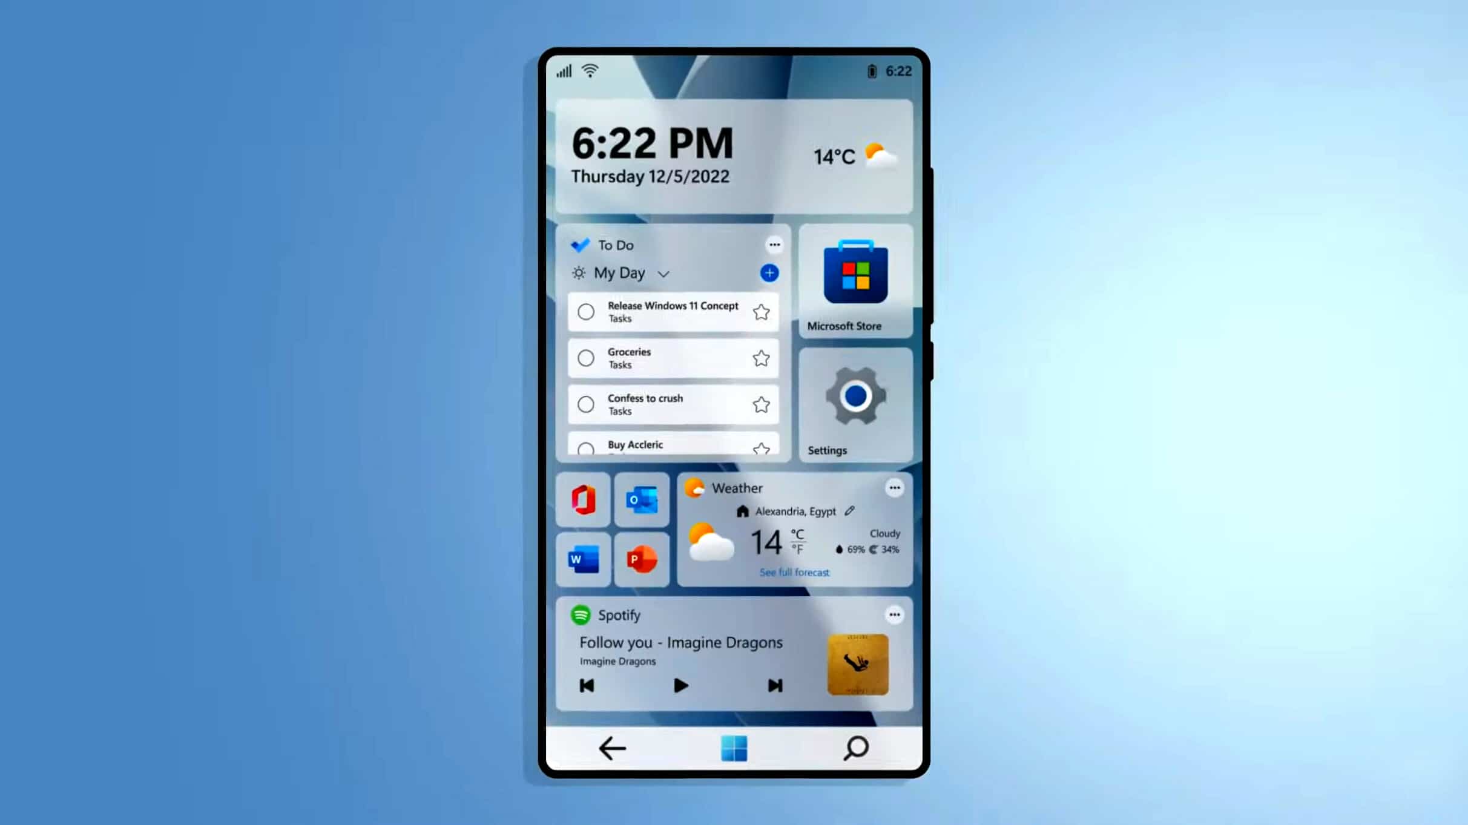Expand My Day task list dropdown
The image size is (1468, 825).
point(662,272)
